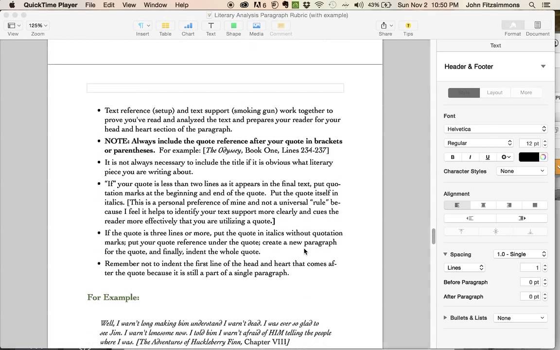560x350 pixels.
Task: Decrease the indent level
Action: [x=470, y=218]
